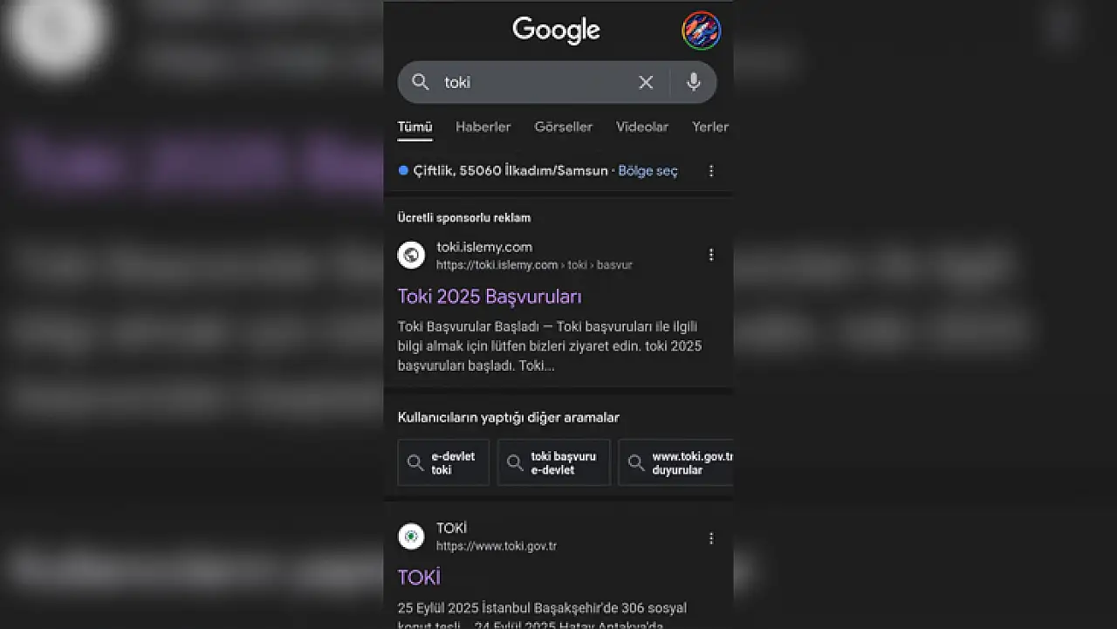
Task: Click the TOKİ site favicon icon
Action: click(411, 537)
